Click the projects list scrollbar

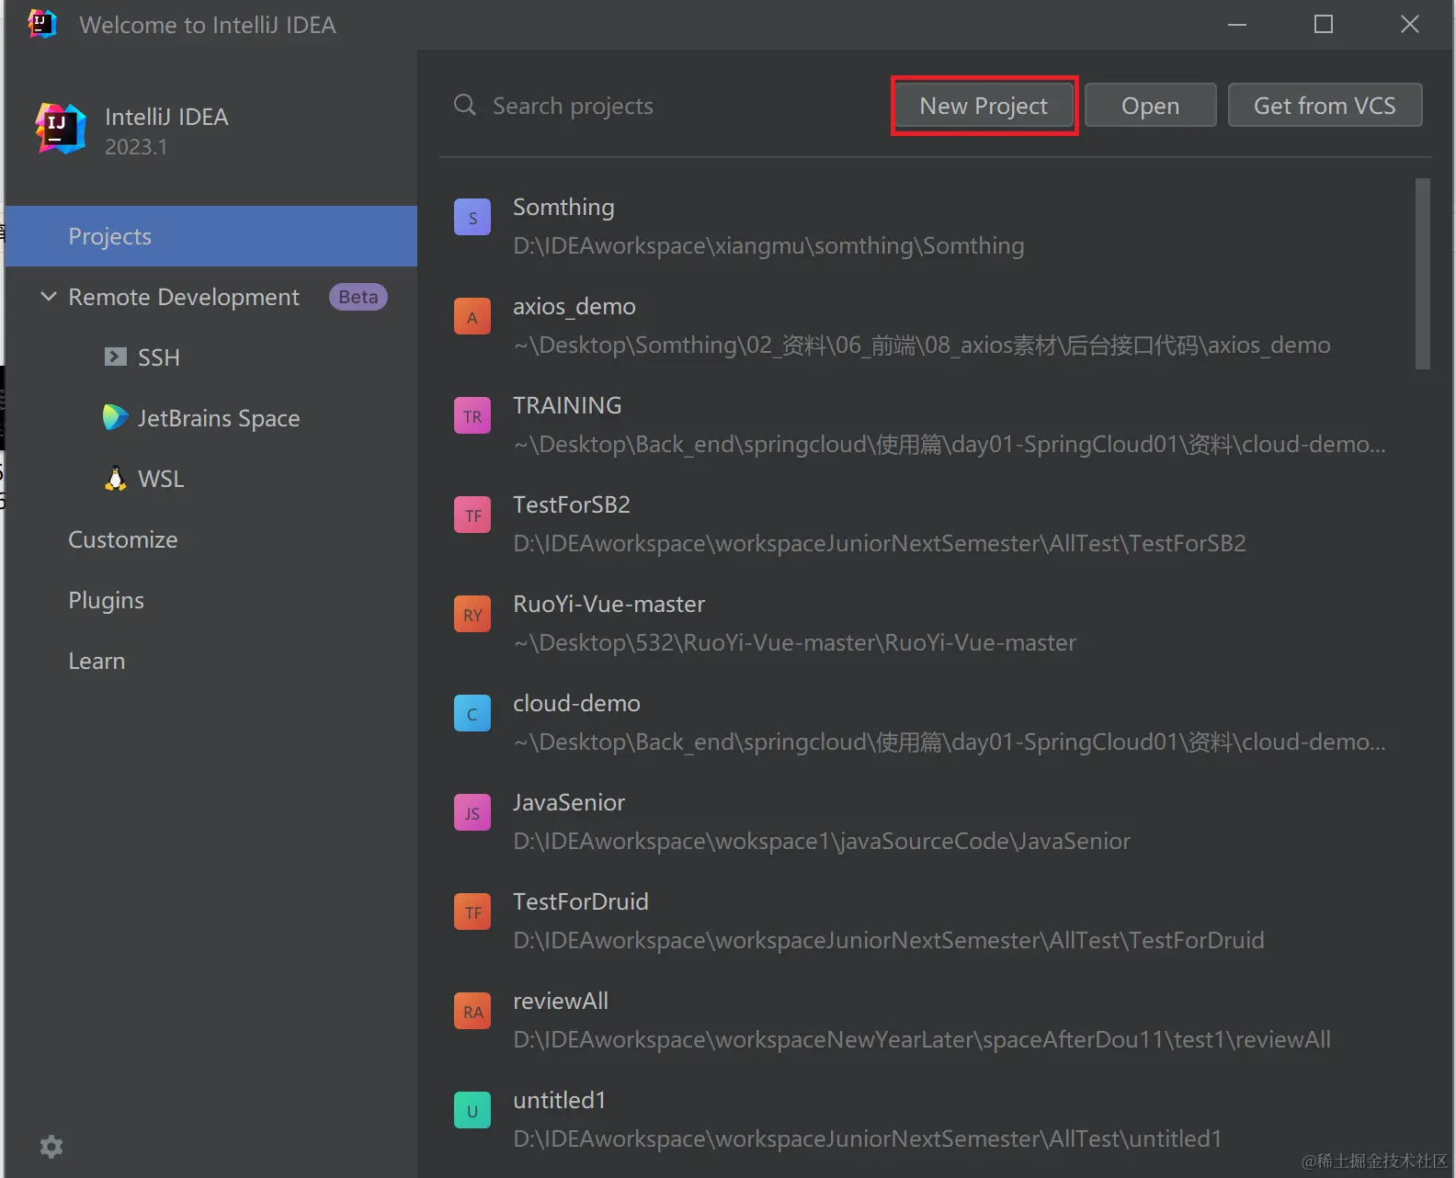(1423, 274)
